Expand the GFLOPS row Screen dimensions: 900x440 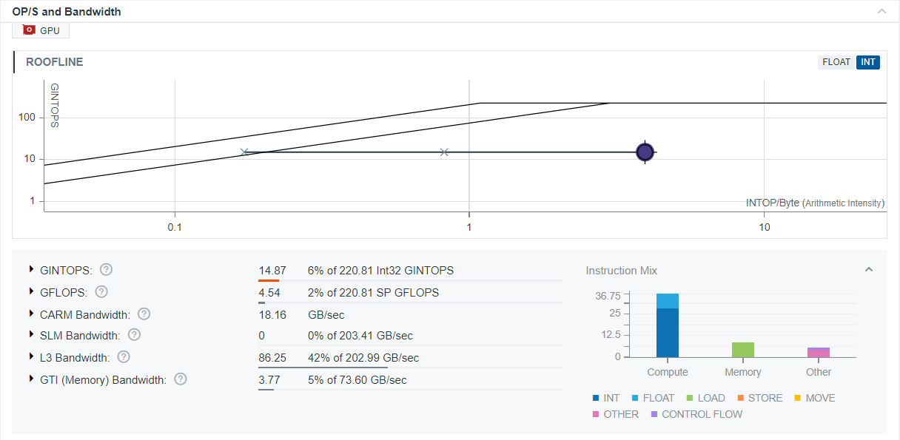[32, 291]
